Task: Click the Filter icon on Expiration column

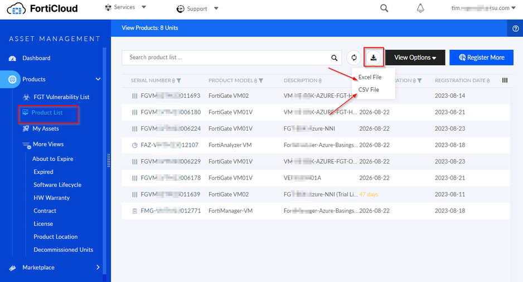Action: 420,80
